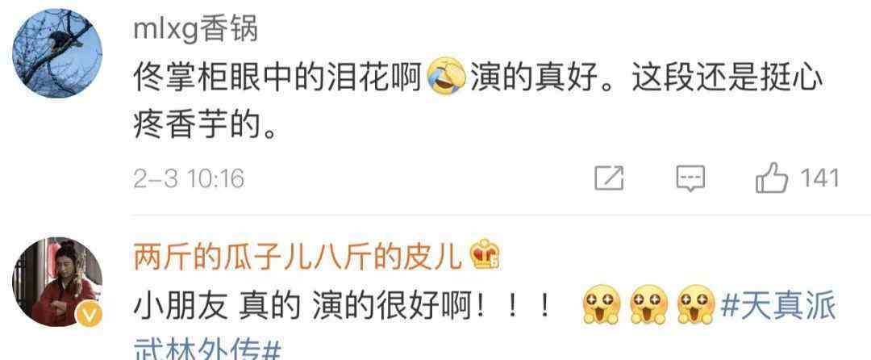
Task: Tap the last yellow surprised emoji
Action: tap(697, 305)
